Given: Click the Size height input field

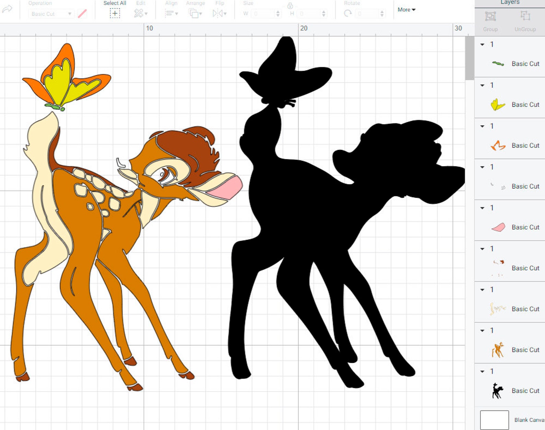Looking at the screenshot, I should point(309,14).
